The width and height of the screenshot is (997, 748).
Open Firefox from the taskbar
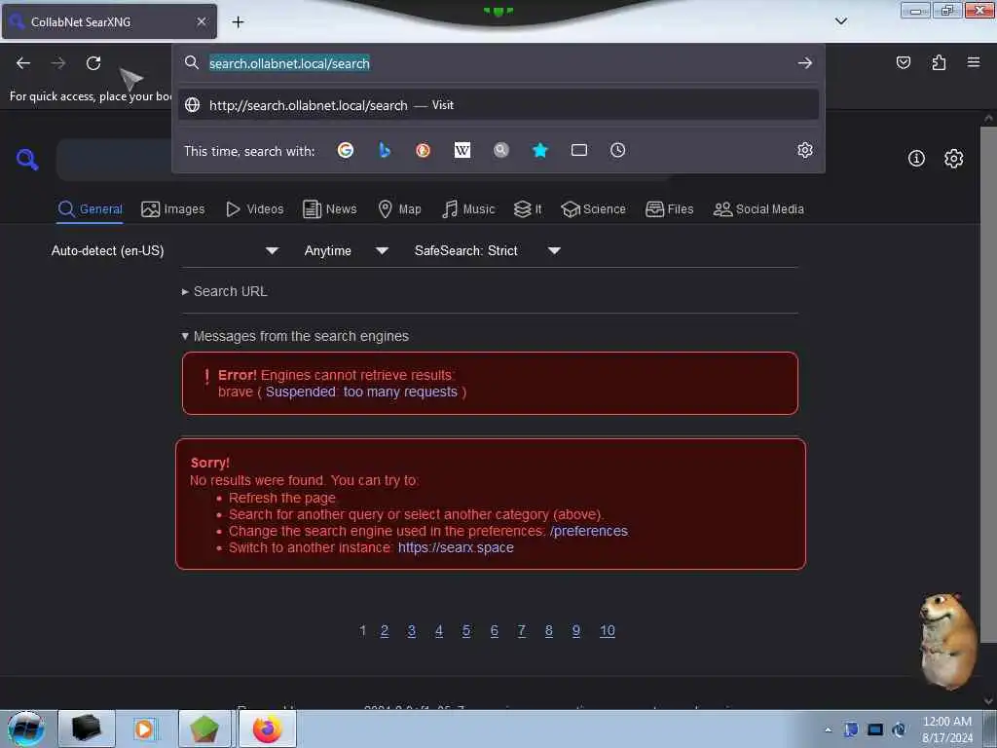tap(268, 729)
